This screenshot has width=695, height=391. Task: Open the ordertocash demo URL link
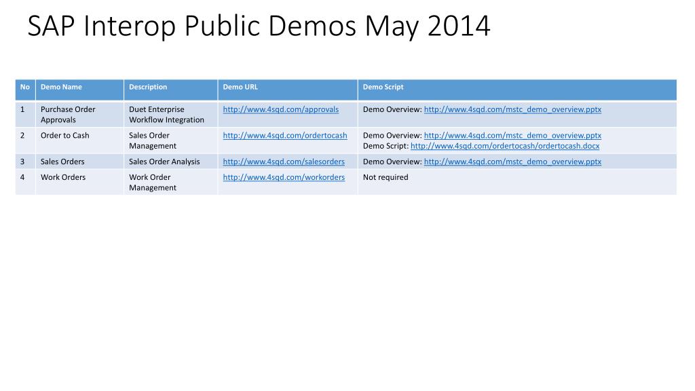pos(285,136)
